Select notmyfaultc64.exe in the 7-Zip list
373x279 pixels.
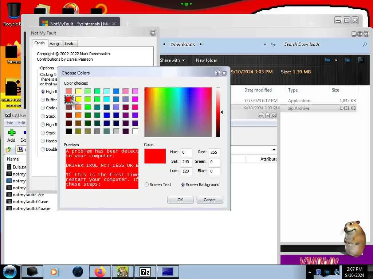coord(27,202)
